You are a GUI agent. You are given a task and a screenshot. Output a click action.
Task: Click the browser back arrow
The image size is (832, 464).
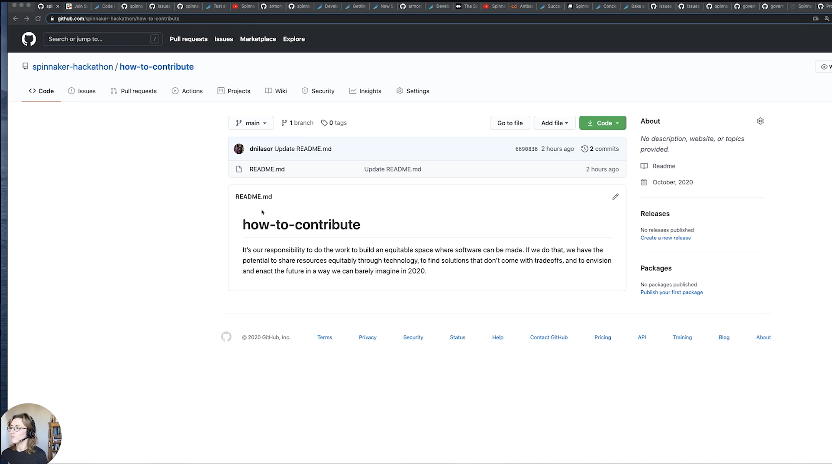coord(16,19)
